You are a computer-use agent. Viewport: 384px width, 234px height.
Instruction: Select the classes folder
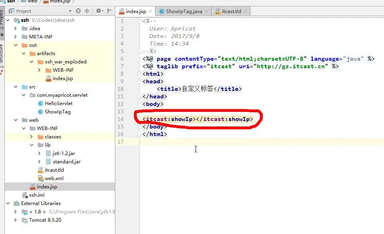click(x=53, y=136)
